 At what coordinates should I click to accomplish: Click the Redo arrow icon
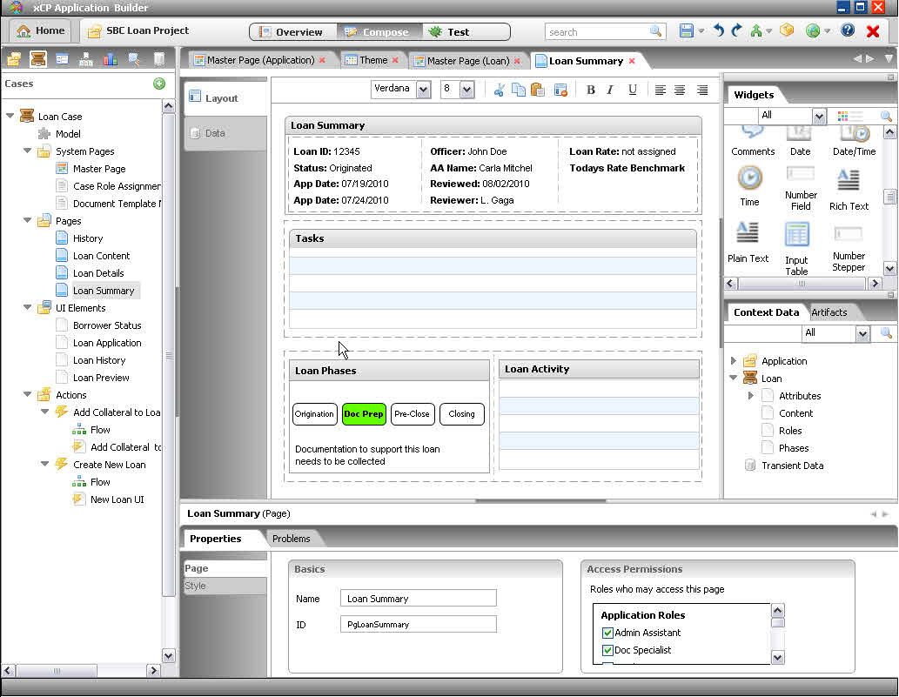pos(737,31)
